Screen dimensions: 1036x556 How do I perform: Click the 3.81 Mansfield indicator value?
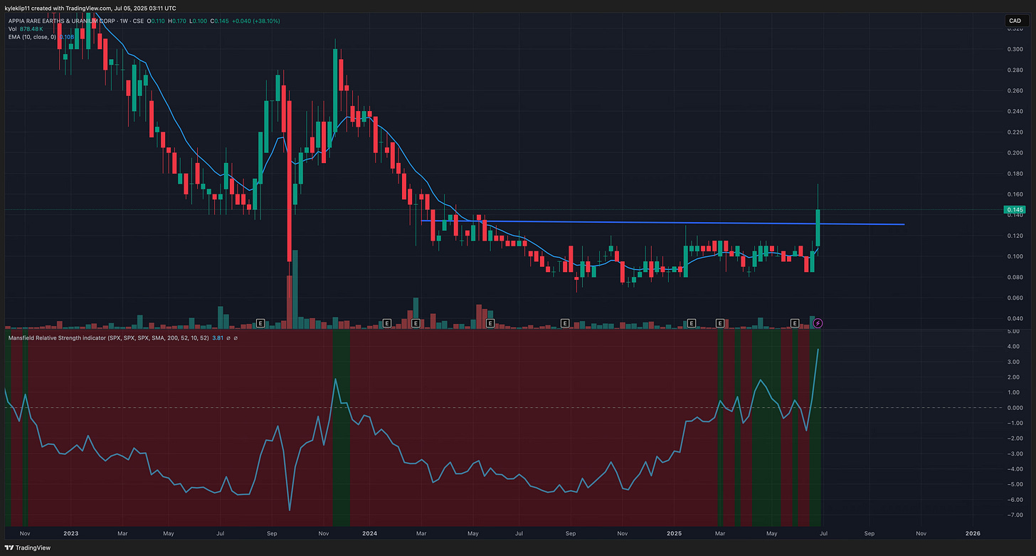[x=218, y=337]
